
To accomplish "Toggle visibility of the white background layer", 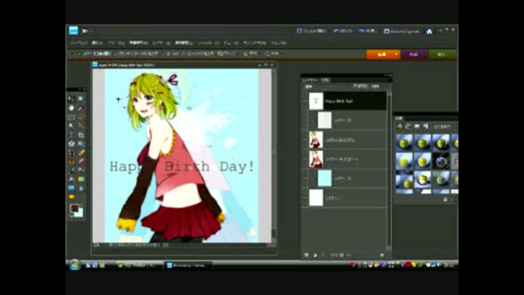I will click(305, 197).
